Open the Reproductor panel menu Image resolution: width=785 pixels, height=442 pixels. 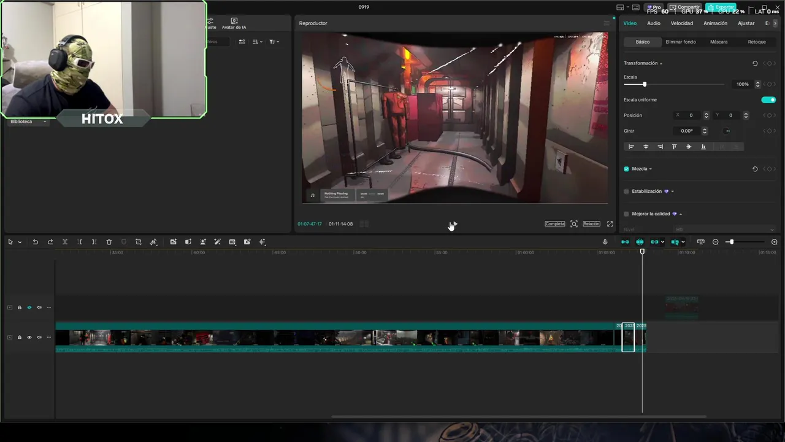pyautogui.click(x=607, y=23)
